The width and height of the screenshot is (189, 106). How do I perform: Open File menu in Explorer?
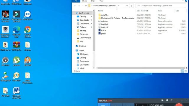tap(76, 1)
